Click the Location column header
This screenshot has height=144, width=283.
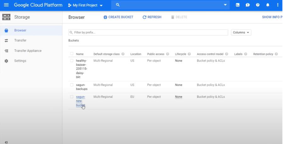pyautogui.click(x=136, y=54)
